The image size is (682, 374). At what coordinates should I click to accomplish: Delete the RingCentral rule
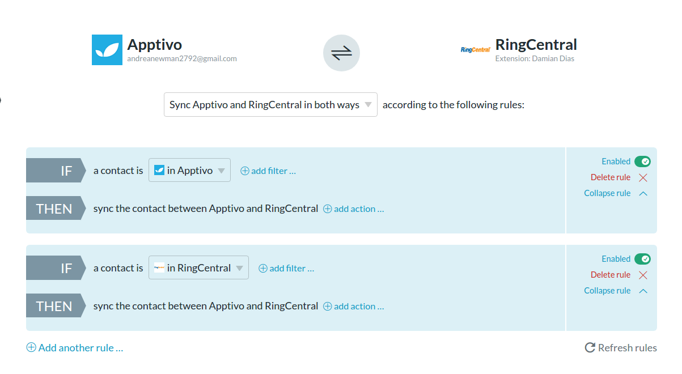(x=619, y=275)
